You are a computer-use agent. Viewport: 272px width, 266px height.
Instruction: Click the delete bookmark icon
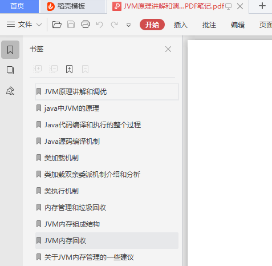(85, 69)
